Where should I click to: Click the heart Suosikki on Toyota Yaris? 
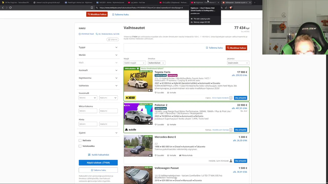pos(159,93)
